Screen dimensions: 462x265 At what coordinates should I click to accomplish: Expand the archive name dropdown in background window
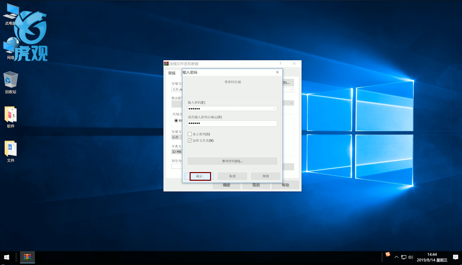(291, 90)
